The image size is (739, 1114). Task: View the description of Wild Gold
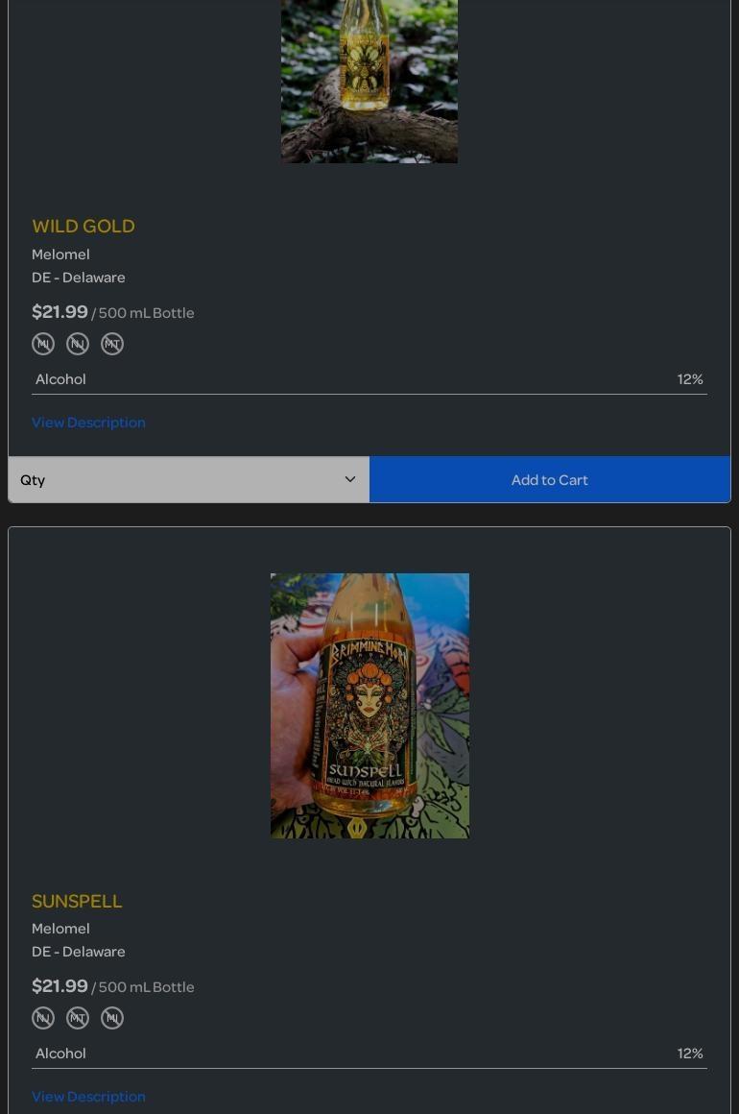pos(88,422)
